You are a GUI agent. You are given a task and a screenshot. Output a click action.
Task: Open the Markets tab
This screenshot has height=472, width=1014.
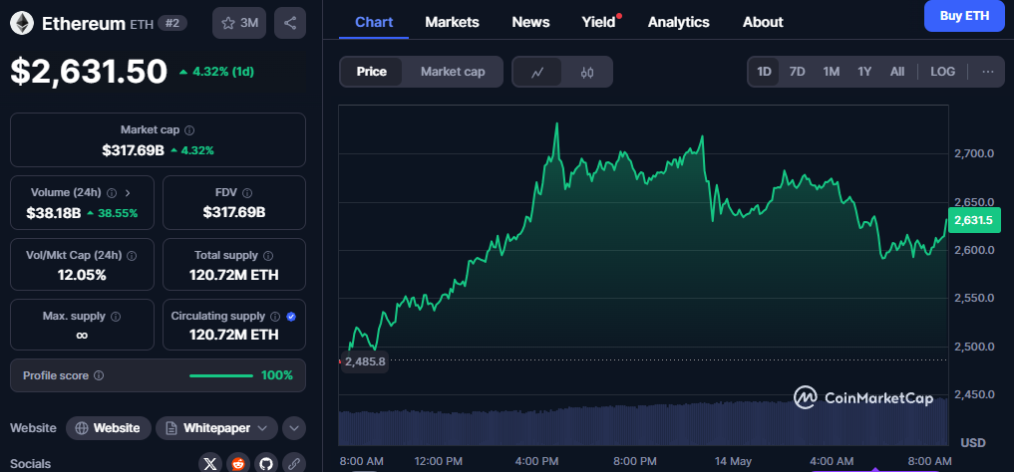(452, 22)
